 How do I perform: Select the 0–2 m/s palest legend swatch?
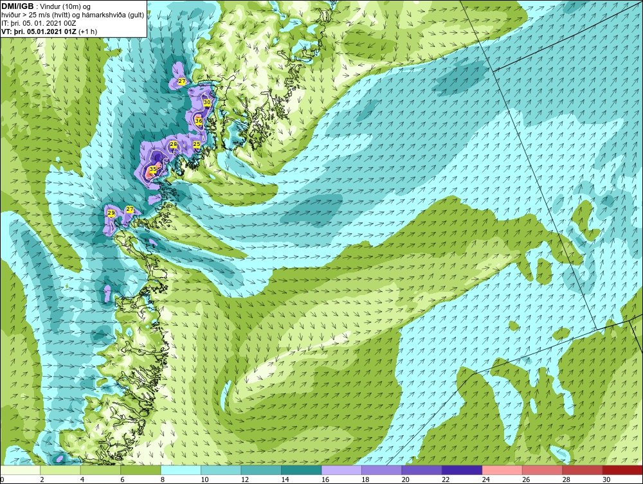[x=20, y=470]
